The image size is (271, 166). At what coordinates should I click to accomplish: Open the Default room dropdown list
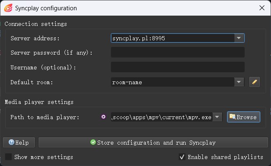(x=239, y=82)
